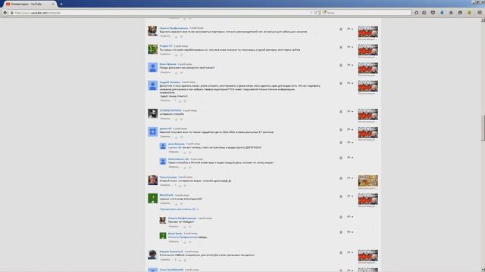Focus the youtube.com address bar

[161, 13]
